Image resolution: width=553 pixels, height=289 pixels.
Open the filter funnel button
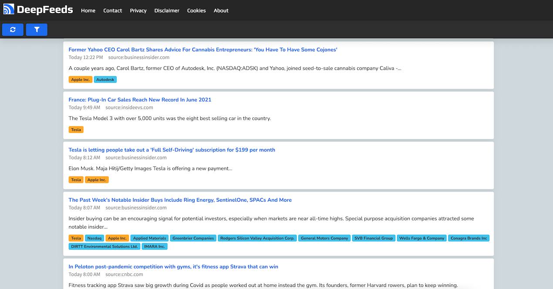37,30
